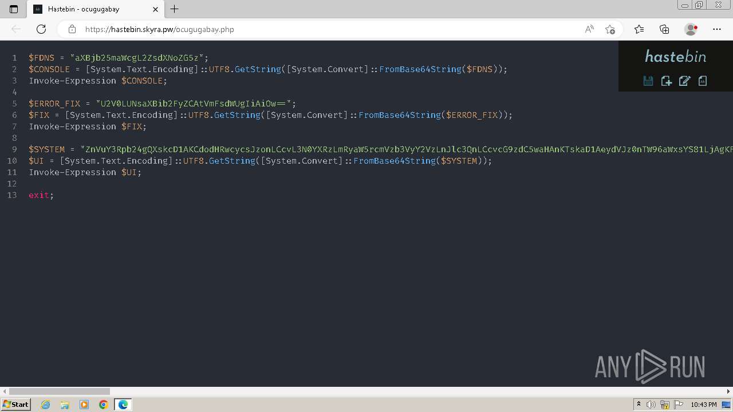
Task: Launch Internet Explorer from taskbar
Action: [45, 405]
